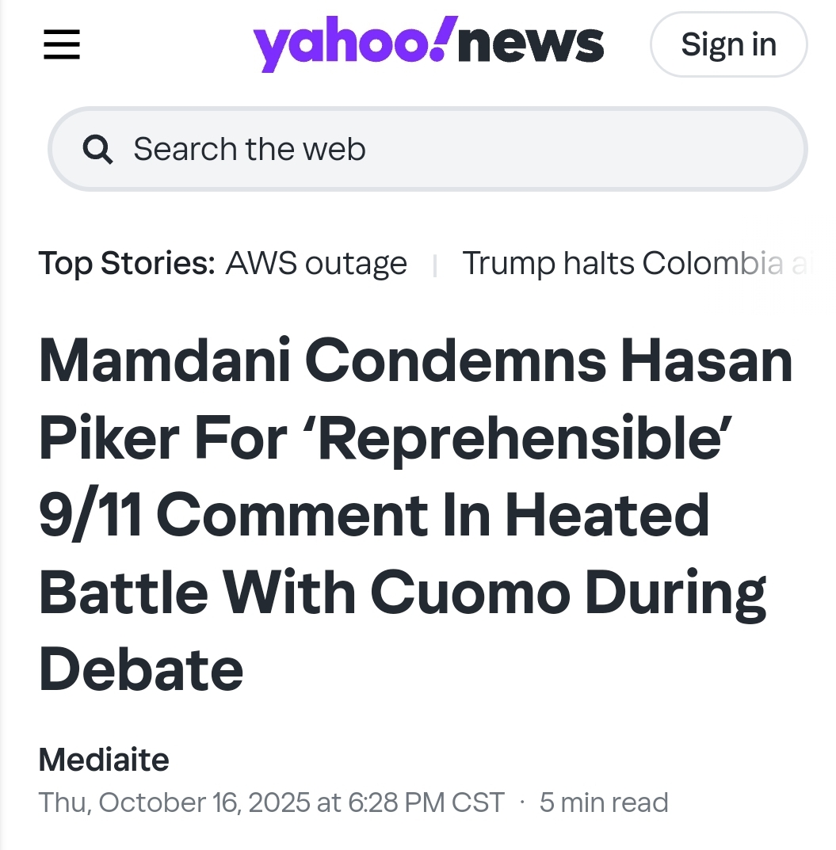Click the magnifying glass search icon
The width and height of the screenshot is (836, 850).
point(97,149)
